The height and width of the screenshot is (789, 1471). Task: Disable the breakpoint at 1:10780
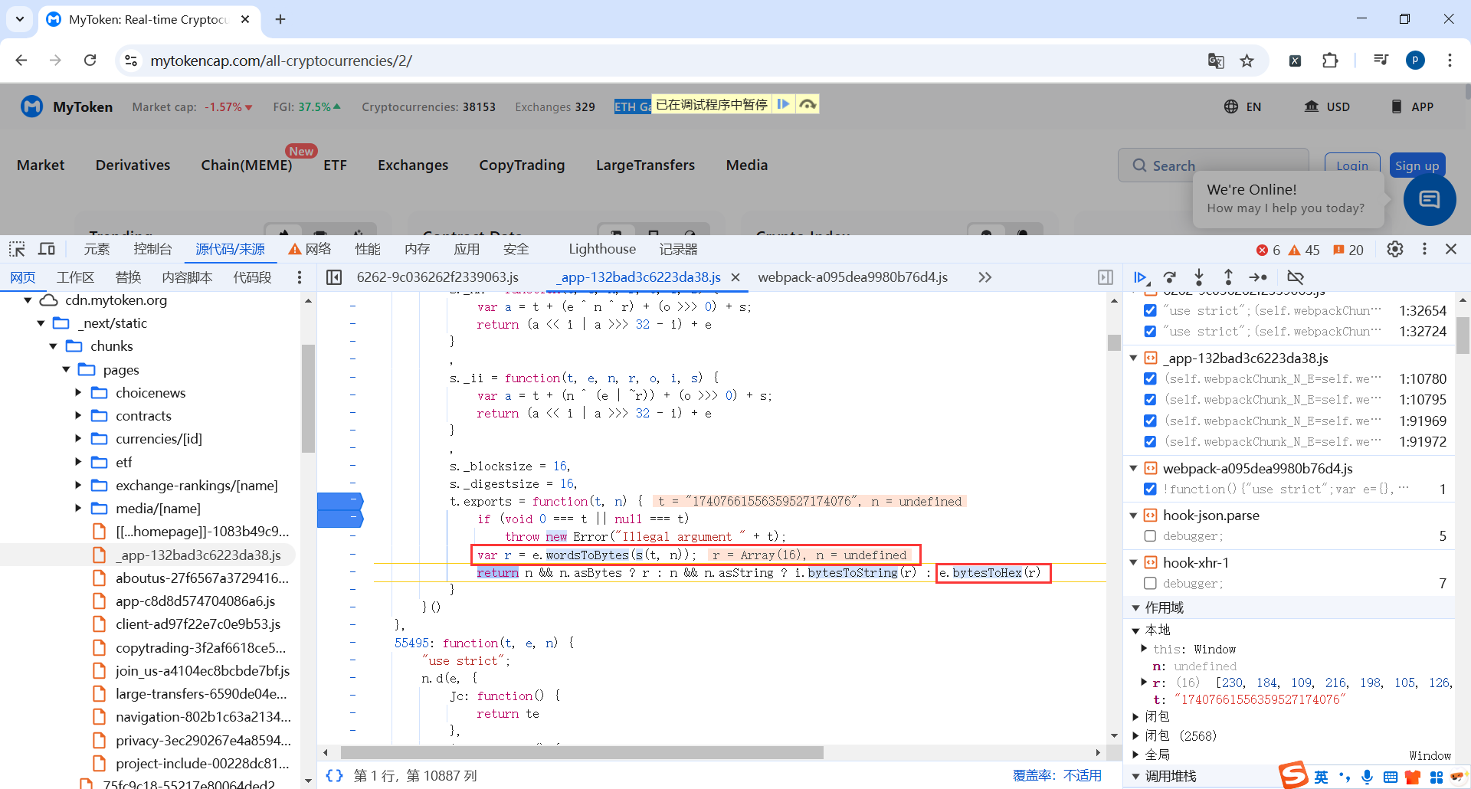click(x=1150, y=379)
